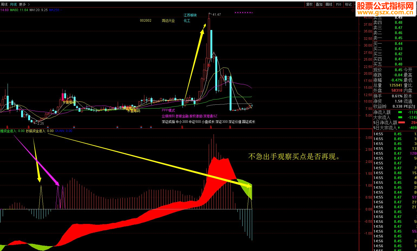Click the 叠加 overlay button
417x251 pixels.
319,4
